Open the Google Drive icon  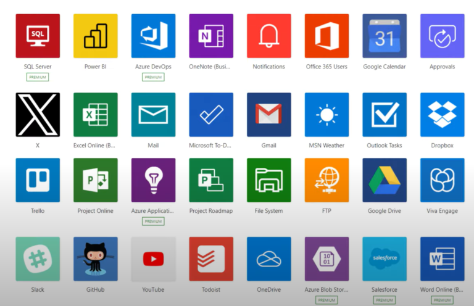tap(385, 180)
